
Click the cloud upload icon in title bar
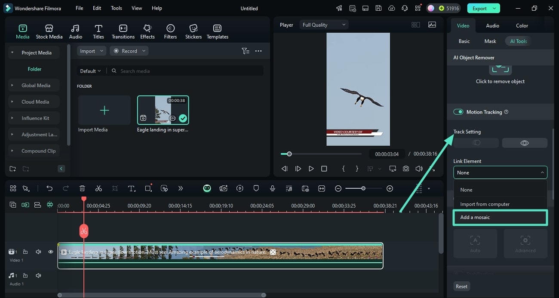(x=391, y=8)
